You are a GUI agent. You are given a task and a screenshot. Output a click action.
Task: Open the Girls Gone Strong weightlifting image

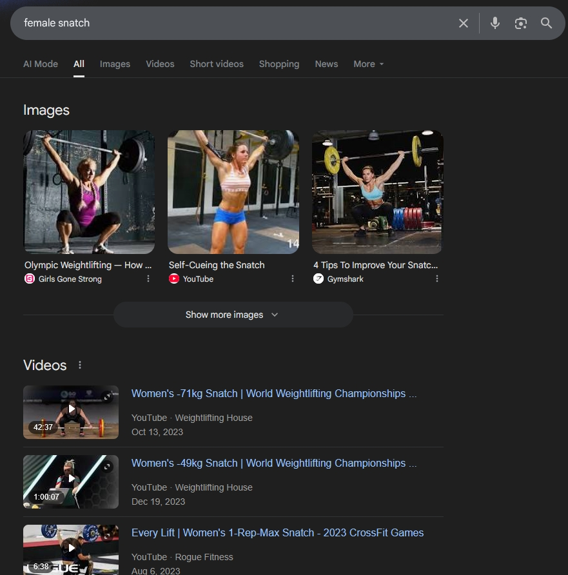coord(89,192)
